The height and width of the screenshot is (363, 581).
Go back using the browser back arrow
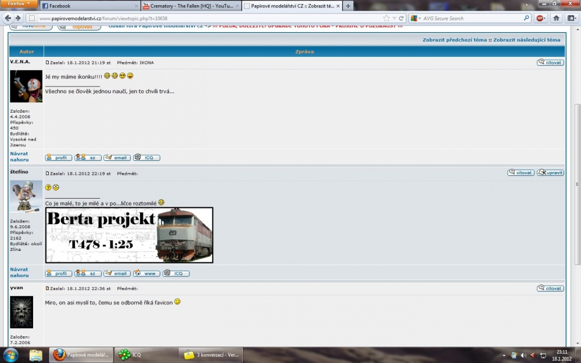pyautogui.click(x=8, y=18)
